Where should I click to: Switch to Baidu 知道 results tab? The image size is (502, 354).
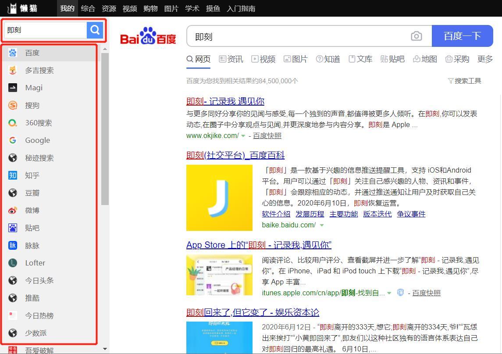click(328, 59)
